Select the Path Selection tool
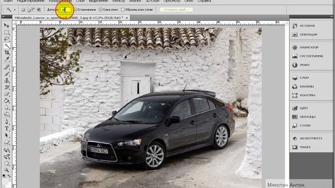Screen dimensions: 335x188 (7, 135)
